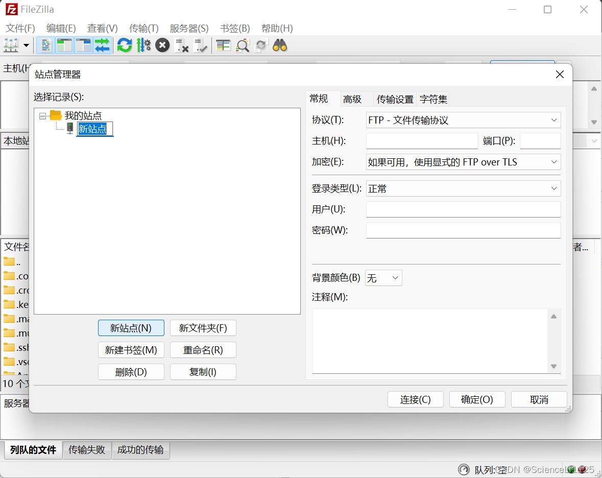Switch to the 成功的传输 tab
Screen dimensions: 602x478
click(140, 450)
